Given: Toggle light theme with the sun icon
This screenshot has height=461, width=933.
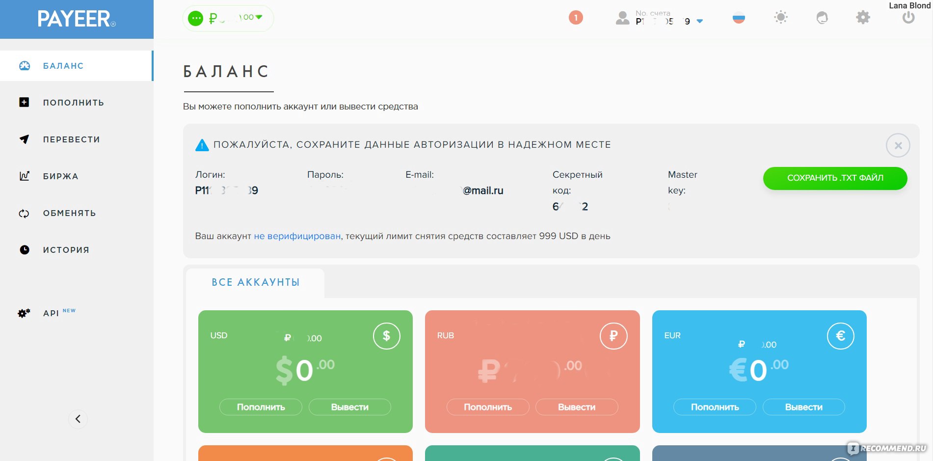Looking at the screenshot, I should (781, 18).
